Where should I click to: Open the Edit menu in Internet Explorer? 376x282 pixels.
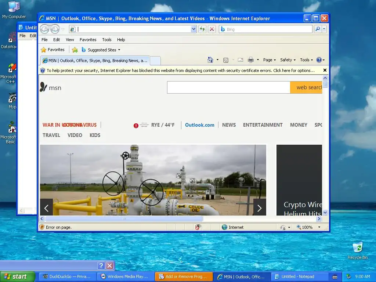tap(57, 40)
